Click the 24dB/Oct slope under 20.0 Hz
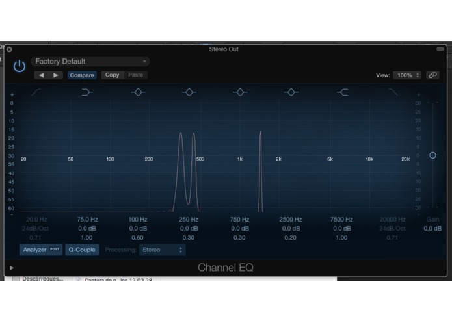Viewport: 452px width, 321px height. (x=36, y=229)
